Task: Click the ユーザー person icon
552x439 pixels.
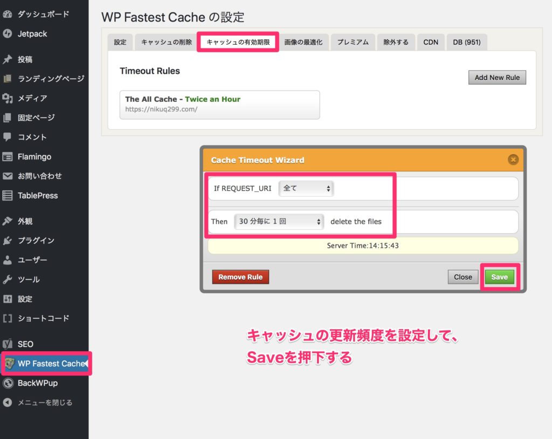Action: (x=8, y=260)
